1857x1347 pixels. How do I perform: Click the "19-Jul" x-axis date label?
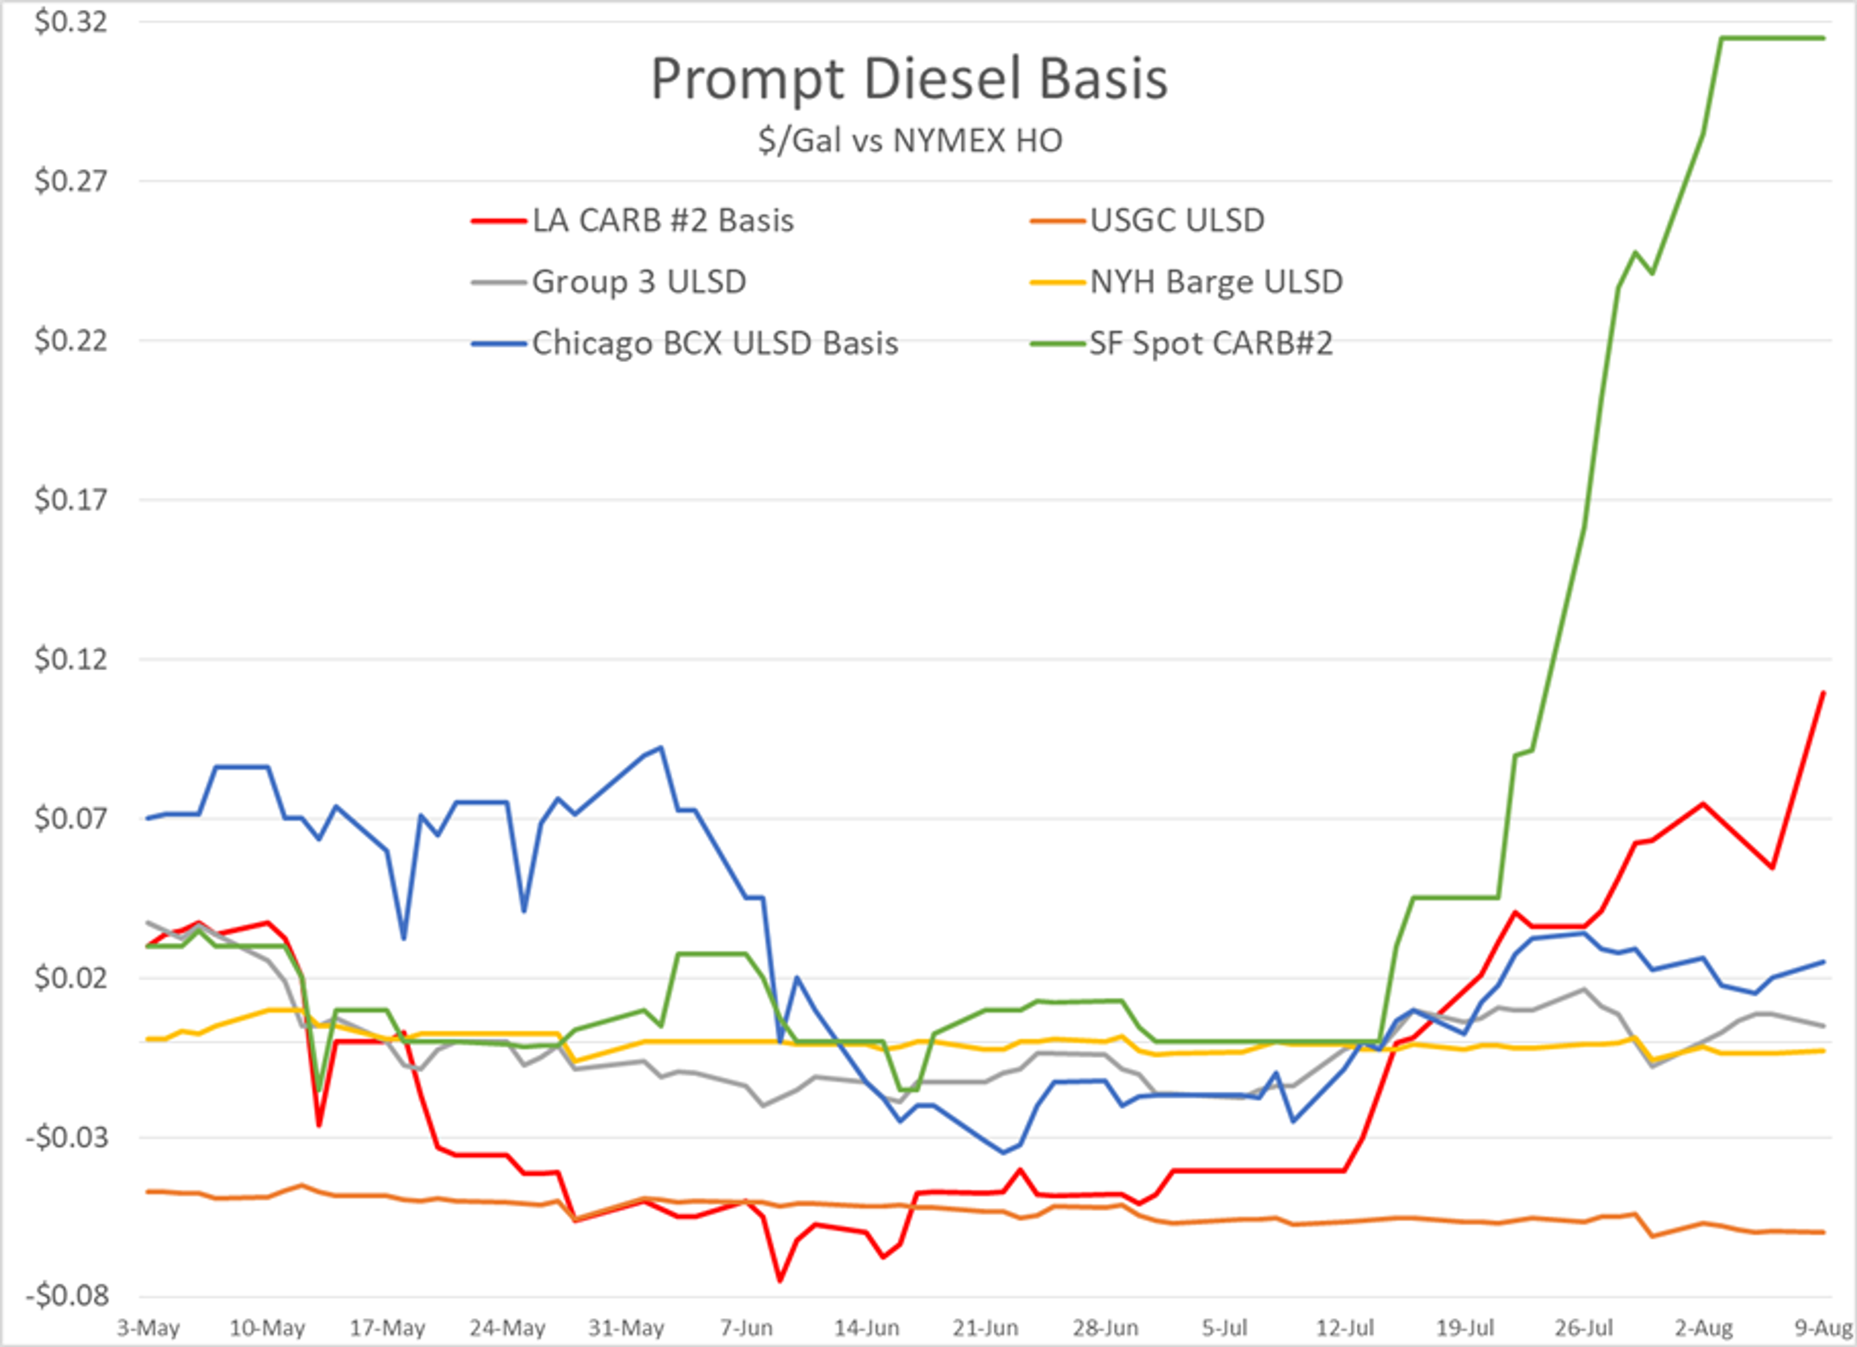click(x=1465, y=1327)
